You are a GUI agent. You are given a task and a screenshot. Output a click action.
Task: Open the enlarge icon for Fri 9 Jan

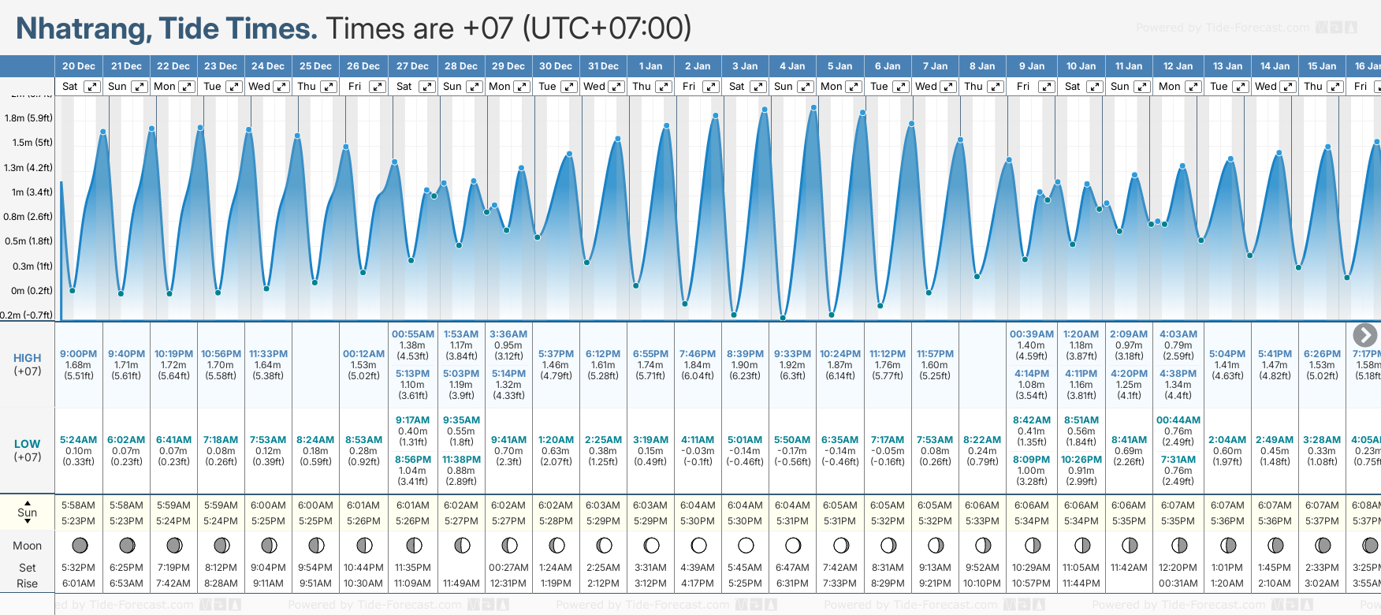point(1048,87)
